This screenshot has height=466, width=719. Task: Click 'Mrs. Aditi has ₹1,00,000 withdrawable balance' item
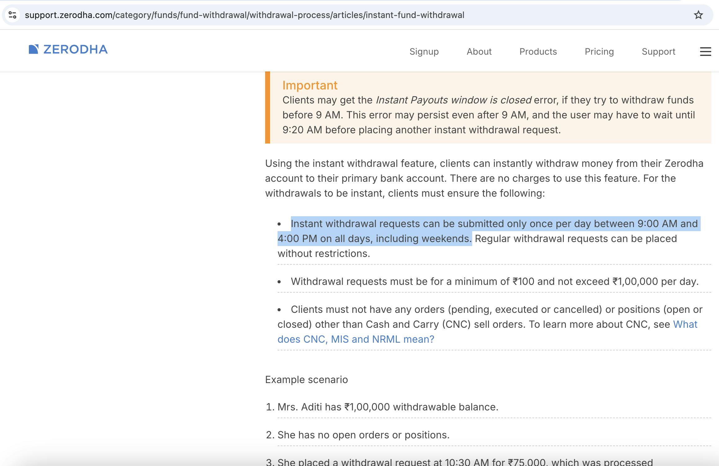coord(388,407)
